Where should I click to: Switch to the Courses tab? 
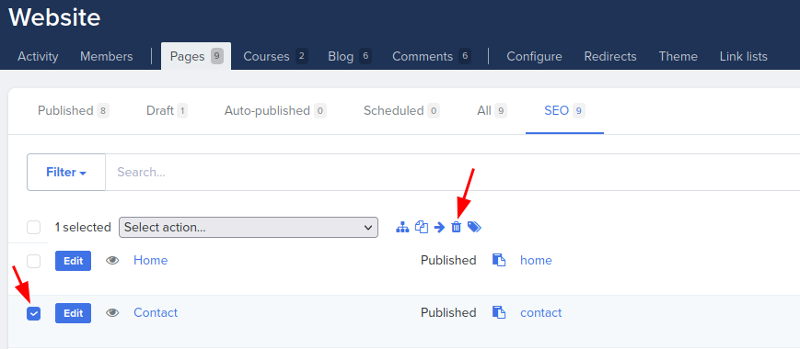275,56
